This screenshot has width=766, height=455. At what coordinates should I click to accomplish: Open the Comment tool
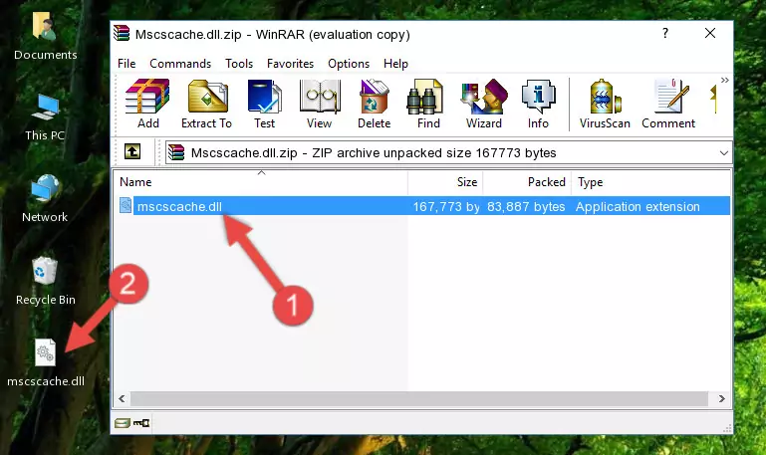click(x=668, y=104)
